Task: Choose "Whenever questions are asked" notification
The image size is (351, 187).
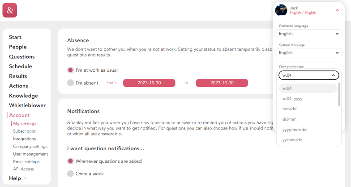Action: 70,161
